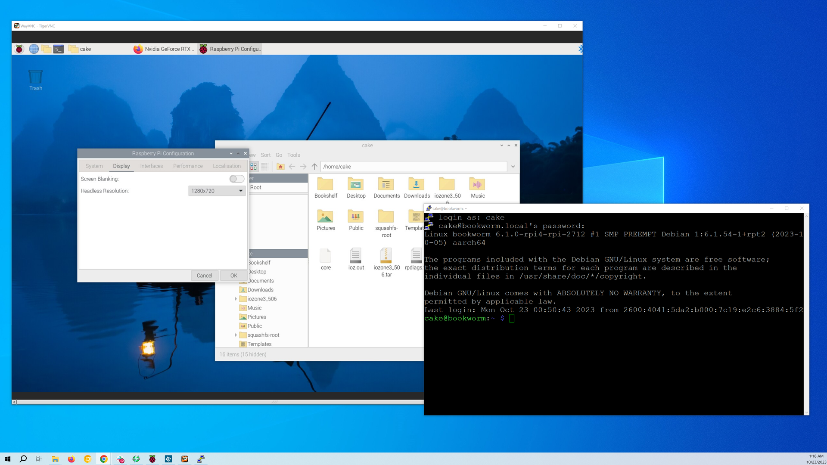The width and height of the screenshot is (827, 465).
Task: Click the Bluetooth icon in the Pi panel
Action: click(580, 49)
